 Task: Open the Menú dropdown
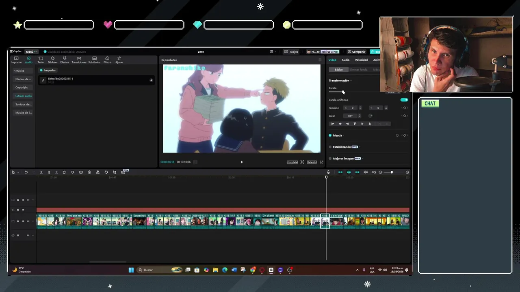click(31, 52)
